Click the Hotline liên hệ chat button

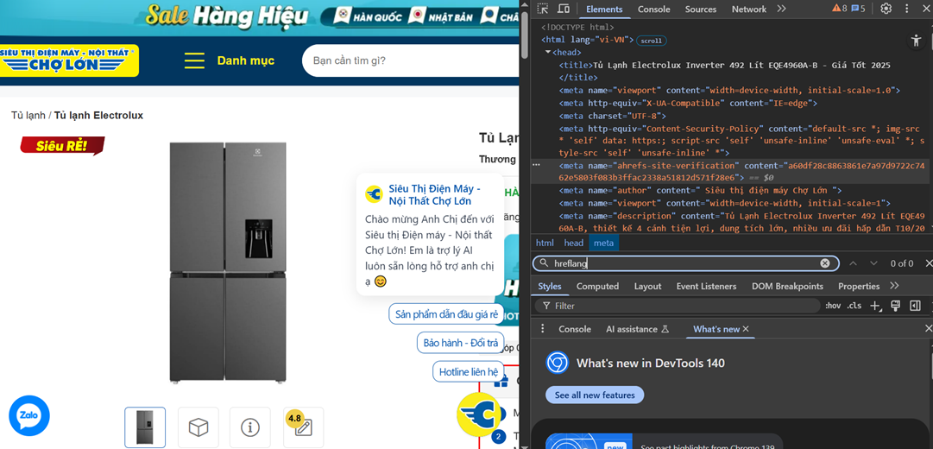click(468, 371)
